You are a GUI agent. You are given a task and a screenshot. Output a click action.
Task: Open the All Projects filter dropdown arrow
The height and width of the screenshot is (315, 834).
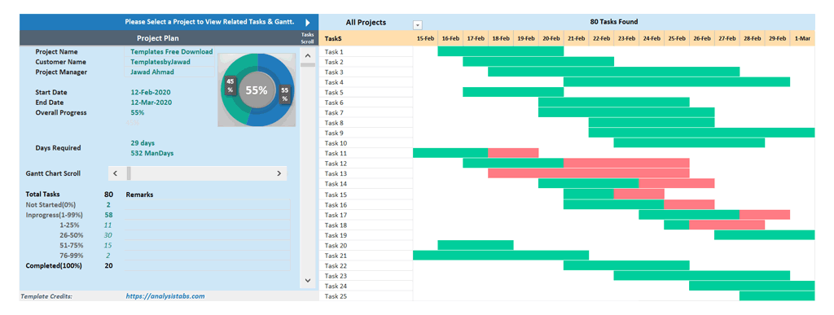418,25
